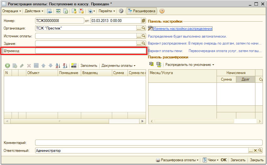Screen dimensions: 267x165
Task: Click the gear settings toolbar icon
Action: coord(121,11)
